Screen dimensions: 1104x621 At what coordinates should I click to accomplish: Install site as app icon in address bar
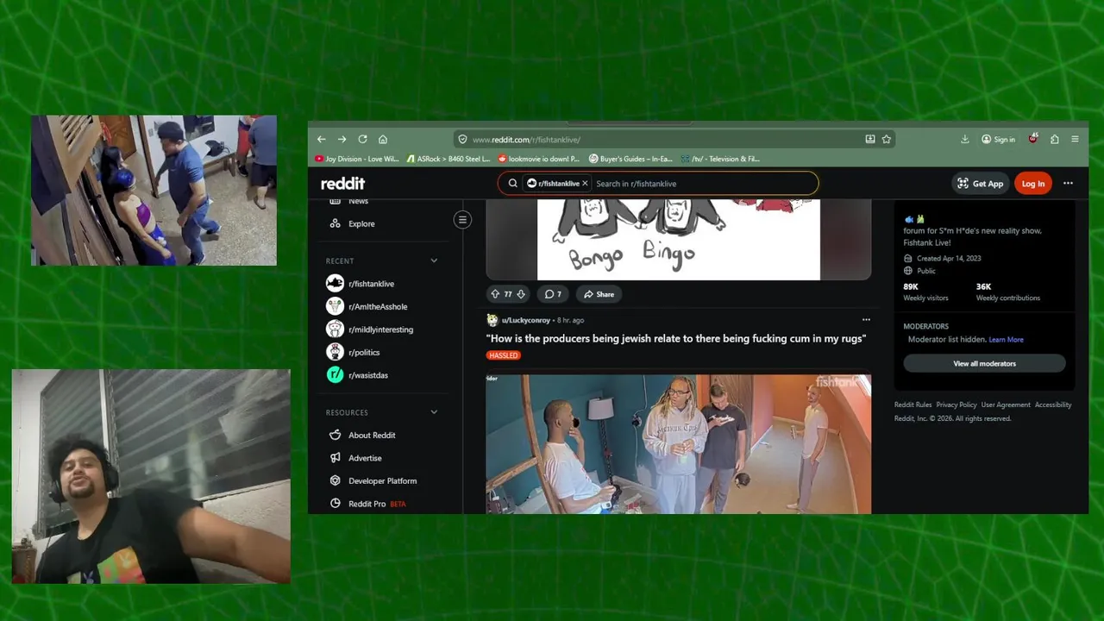click(870, 139)
